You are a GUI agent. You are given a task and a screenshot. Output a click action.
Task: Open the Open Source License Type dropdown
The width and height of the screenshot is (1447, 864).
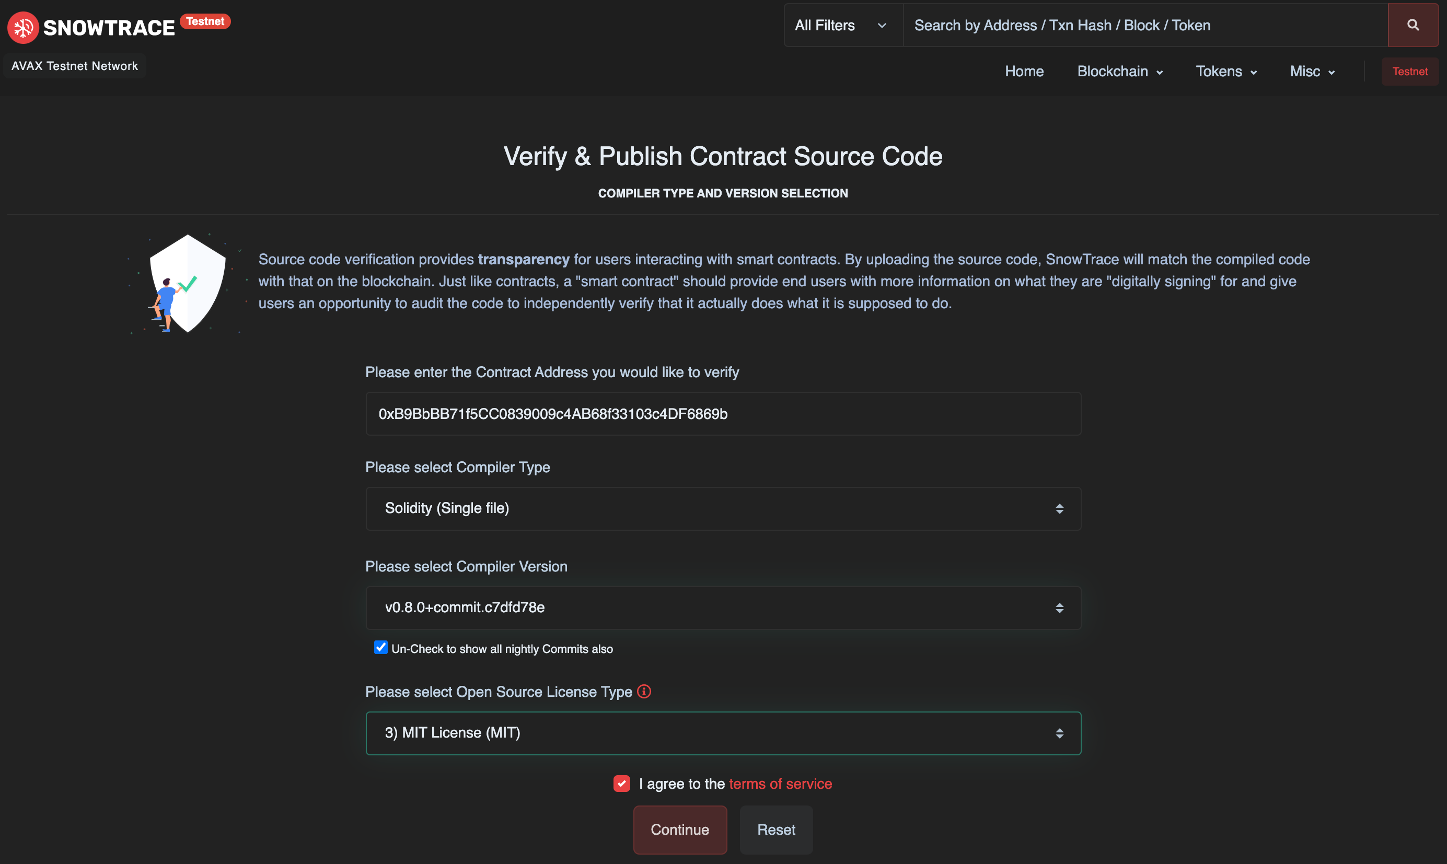(723, 733)
